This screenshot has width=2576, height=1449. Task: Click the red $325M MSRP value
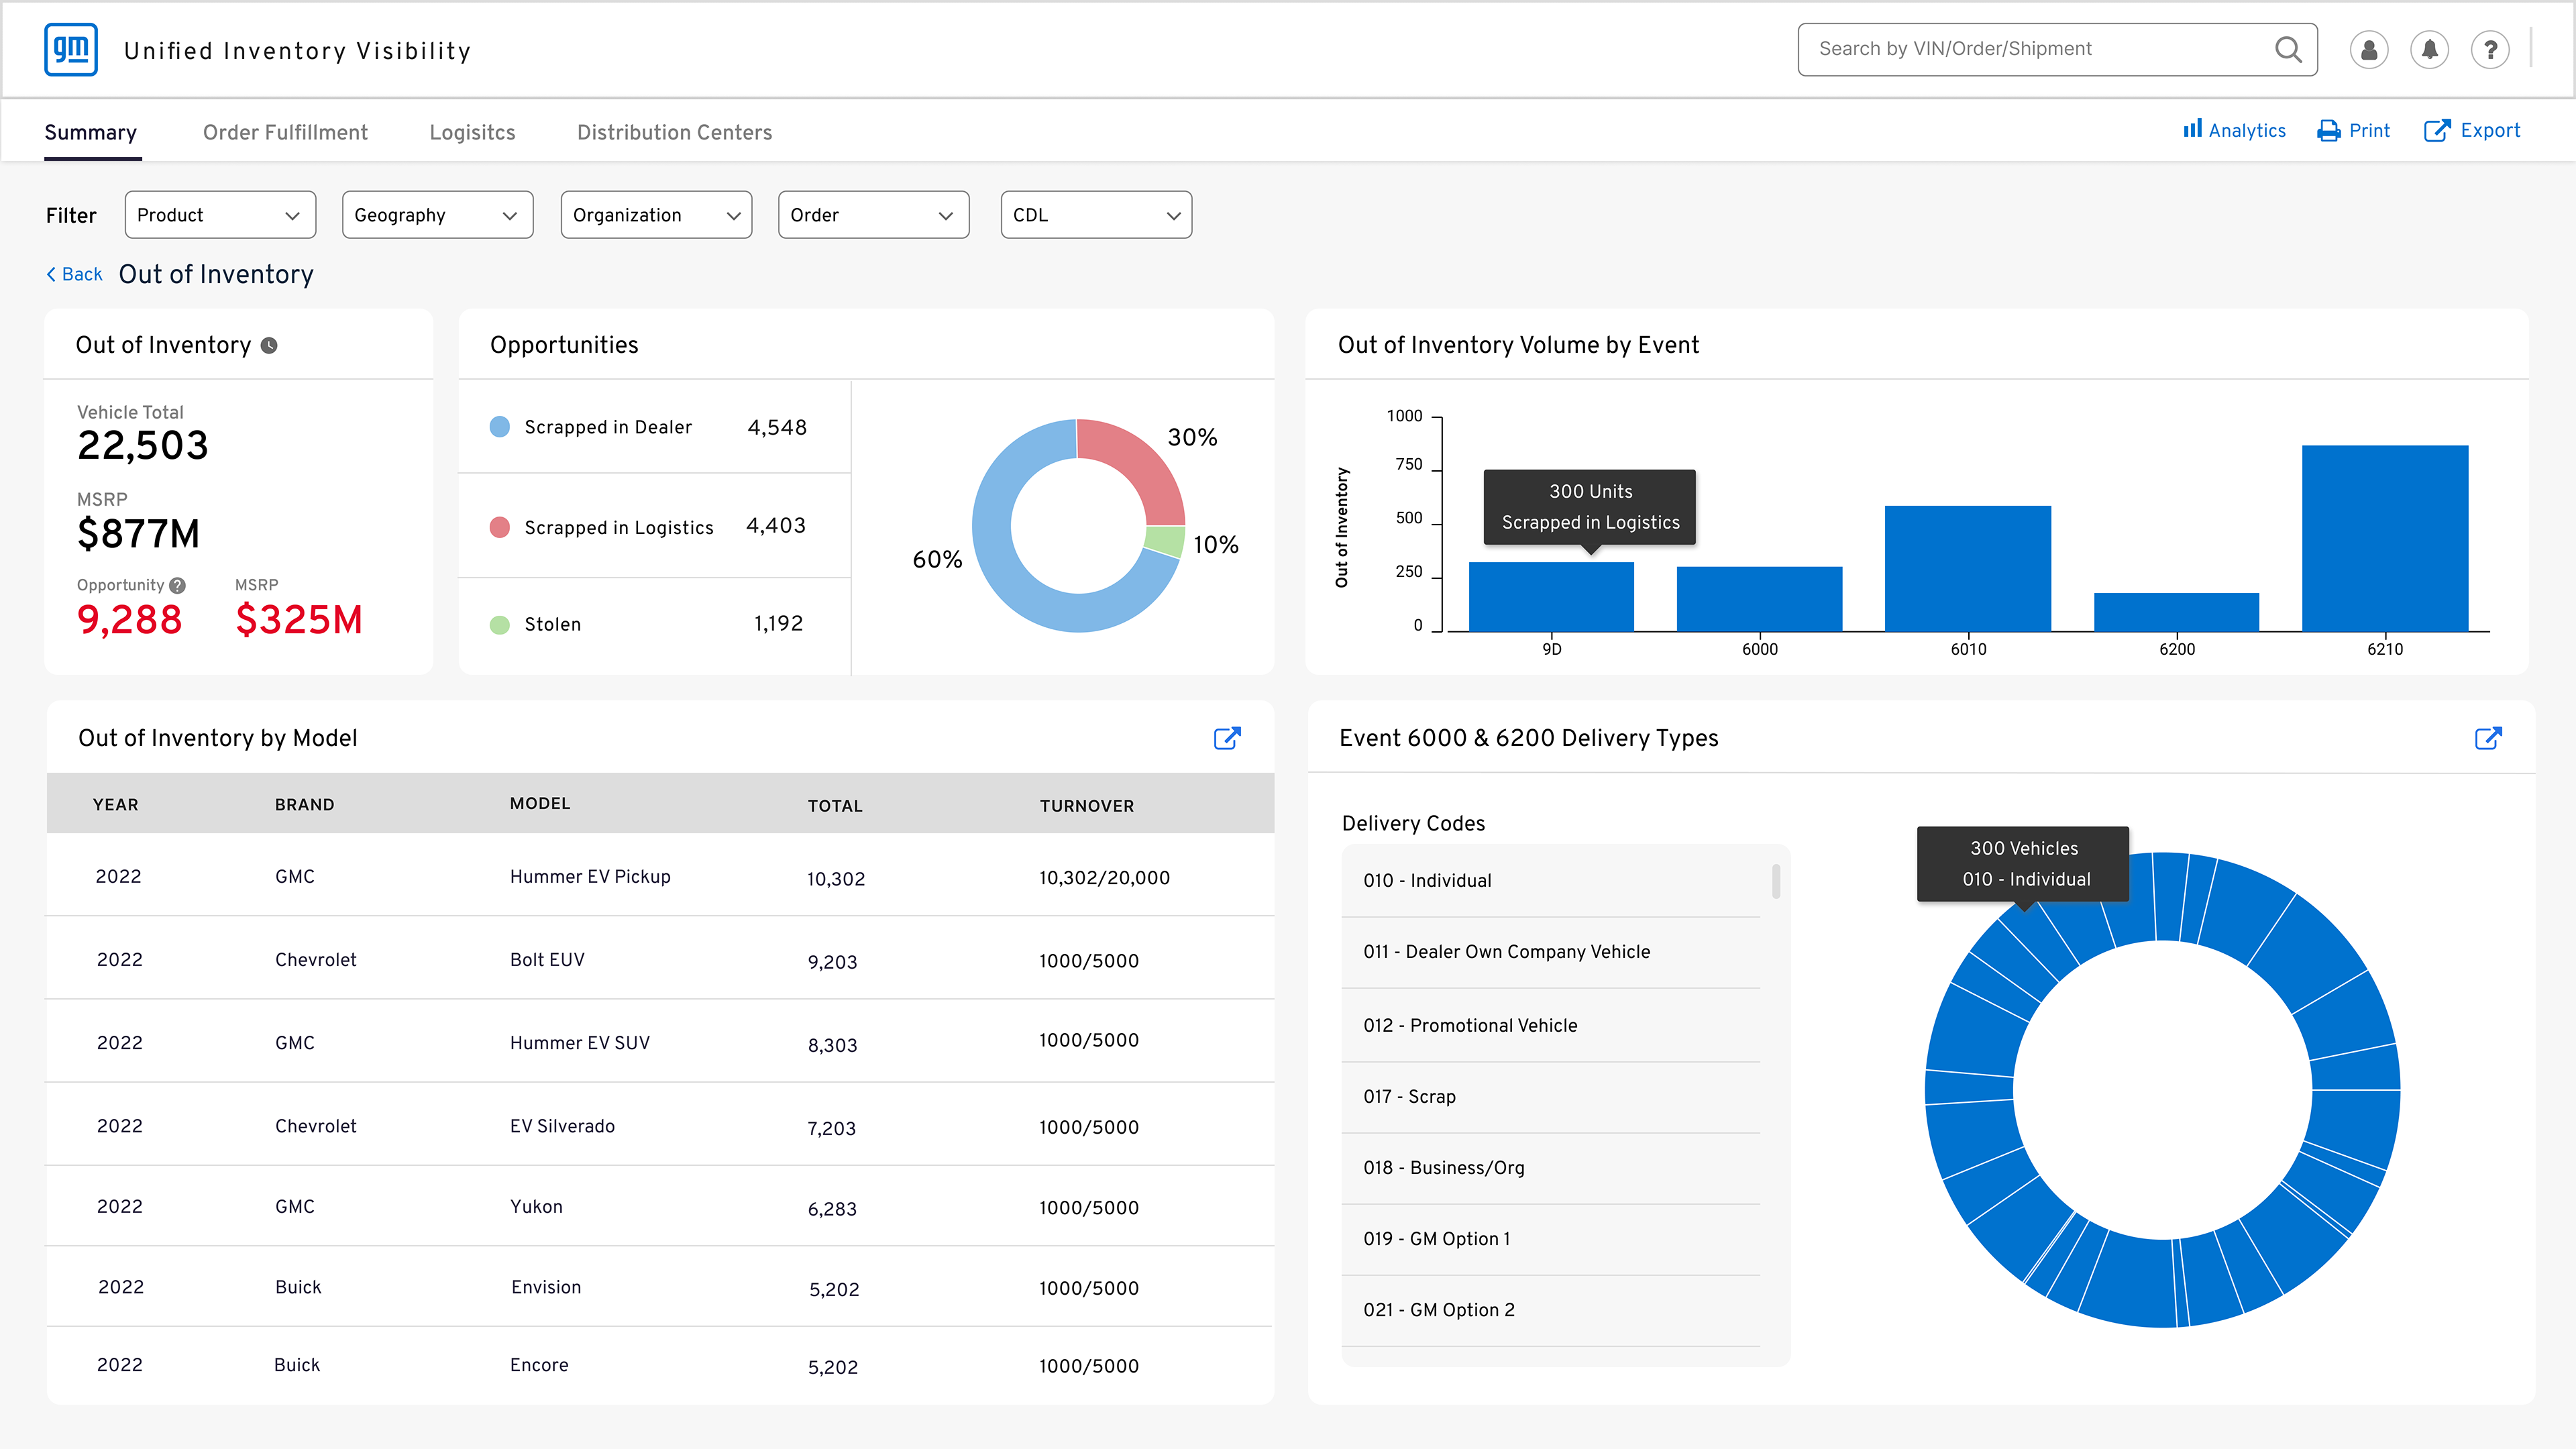pyautogui.click(x=299, y=620)
